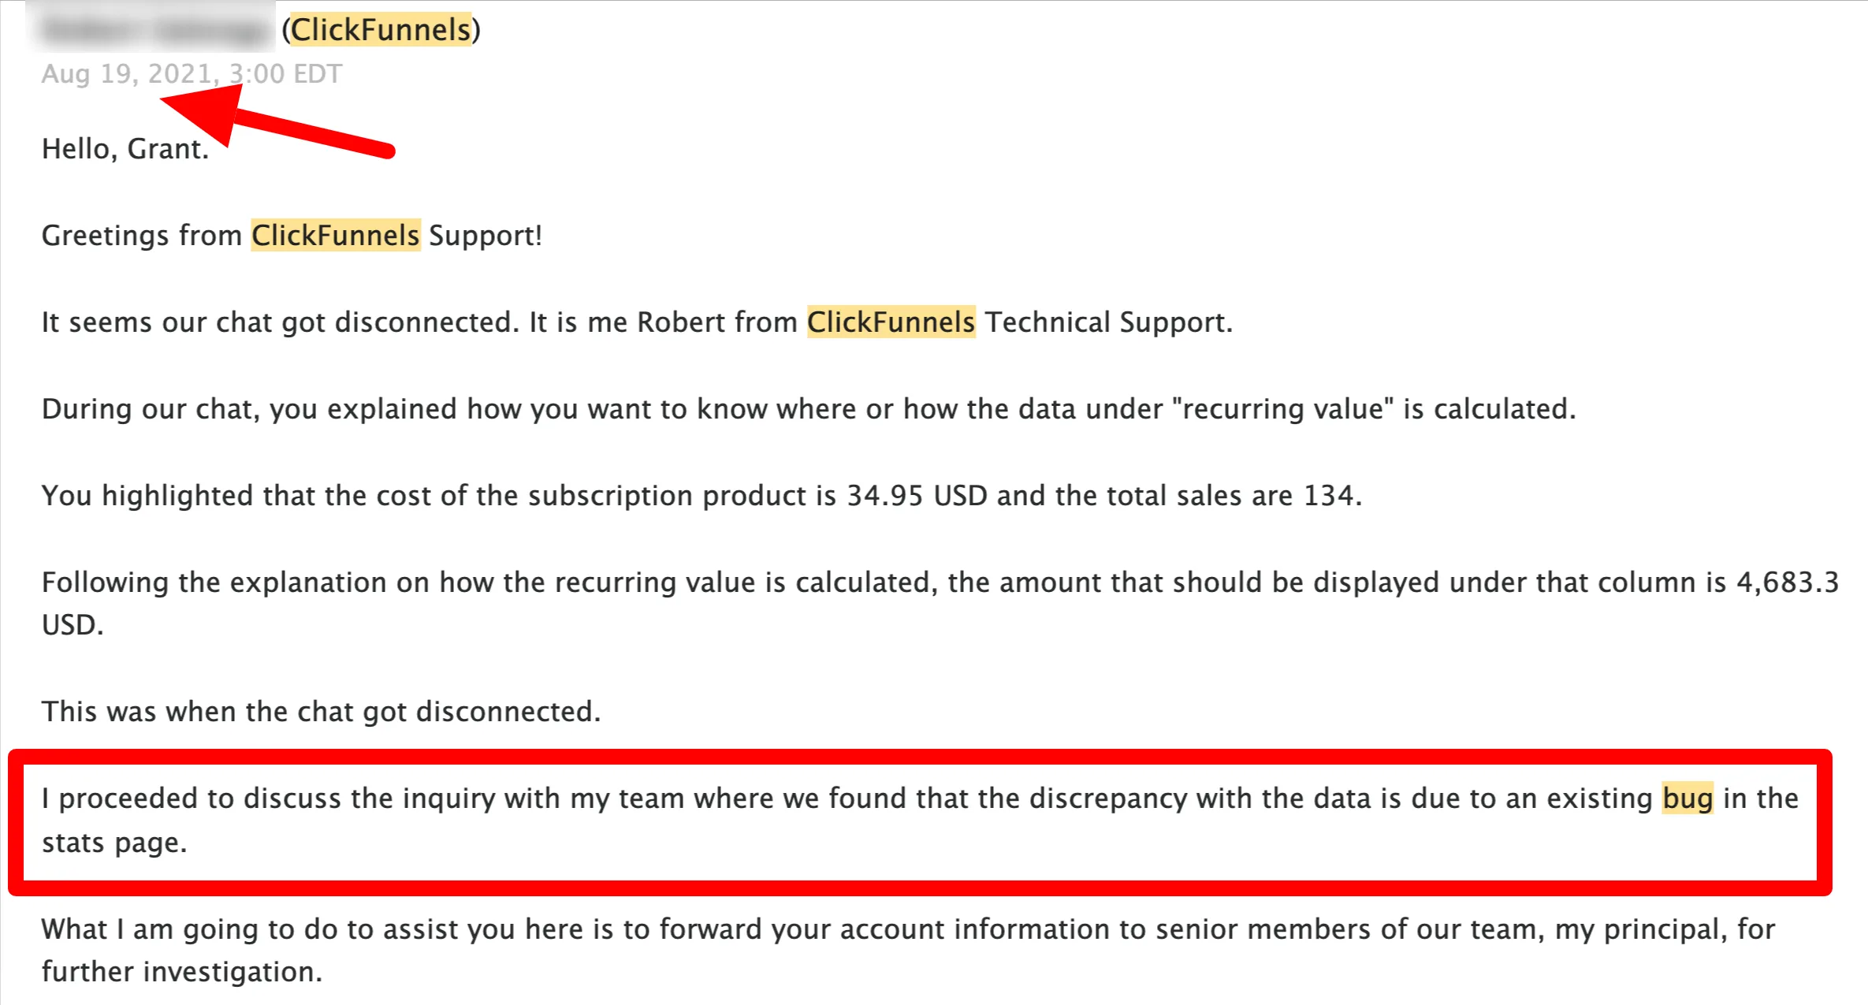The height and width of the screenshot is (1005, 1868).
Task: Click the stats page text
Action: [x=114, y=843]
